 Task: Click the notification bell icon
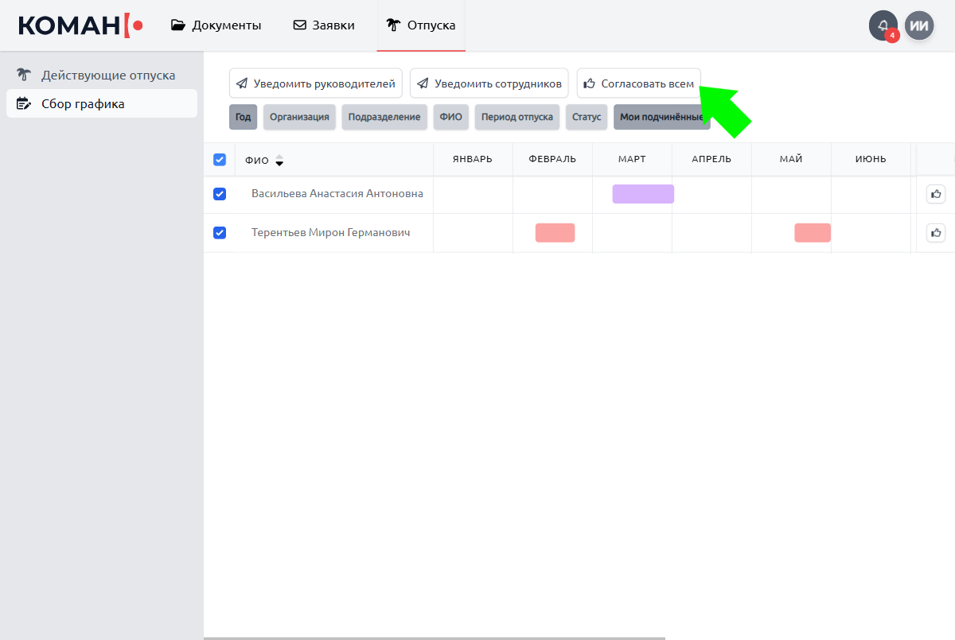click(x=883, y=25)
